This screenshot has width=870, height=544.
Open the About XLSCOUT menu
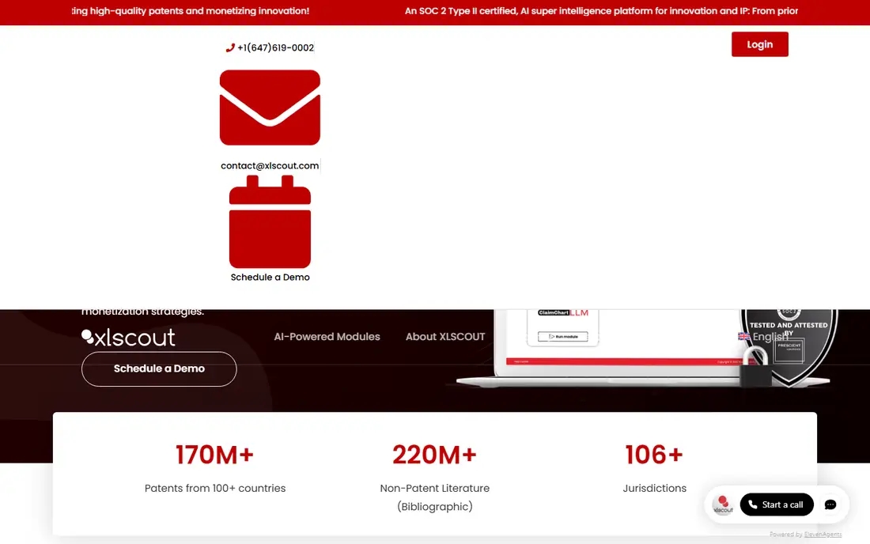pyautogui.click(x=445, y=337)
